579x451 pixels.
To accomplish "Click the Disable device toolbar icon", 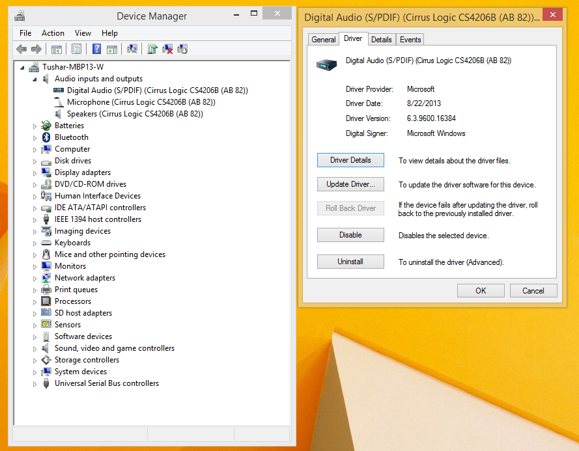I will 182,49.
